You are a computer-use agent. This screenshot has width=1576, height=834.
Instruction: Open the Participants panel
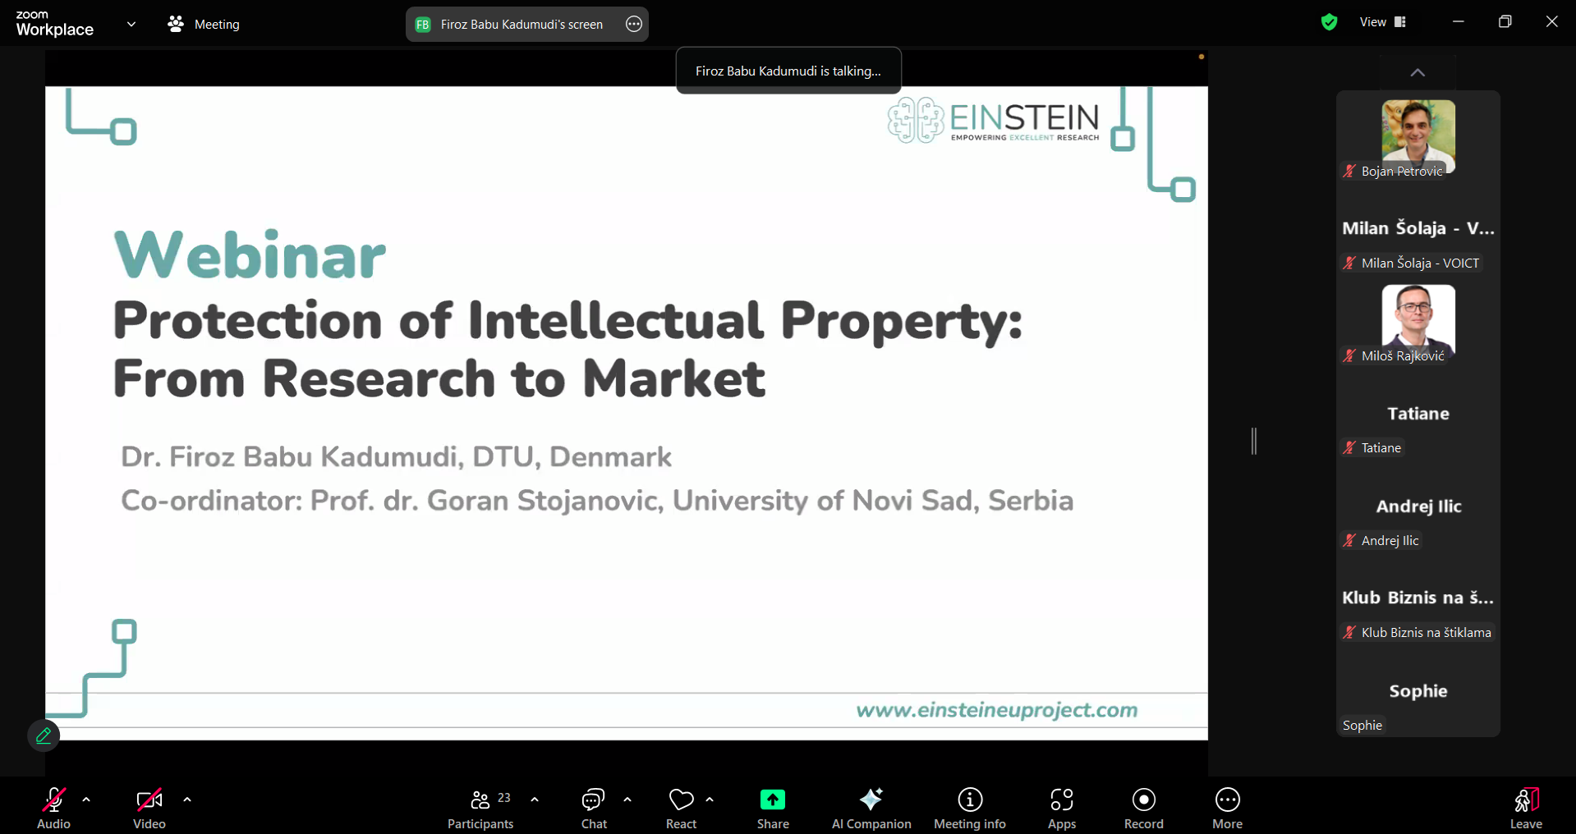pos(480,809)
